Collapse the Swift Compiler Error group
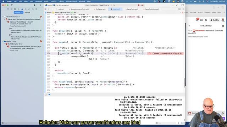 (5, 44)
